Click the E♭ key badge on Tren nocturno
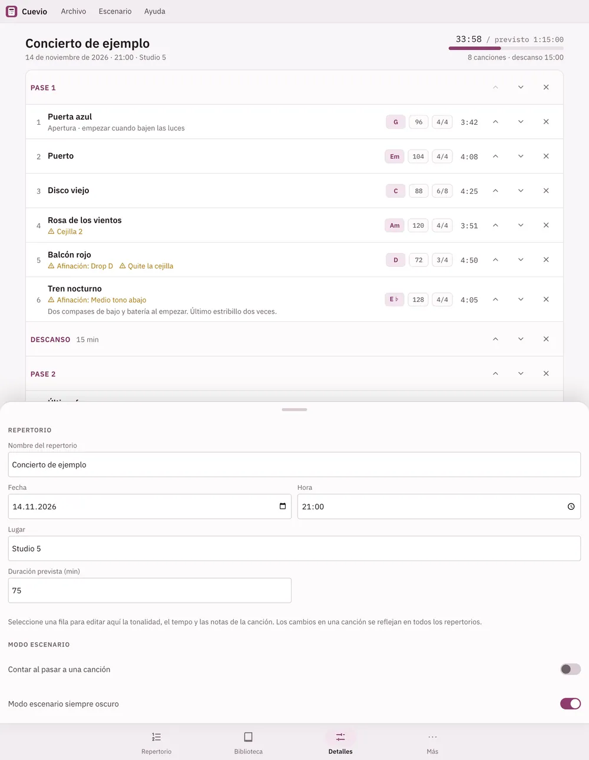 tap(394, 300)
